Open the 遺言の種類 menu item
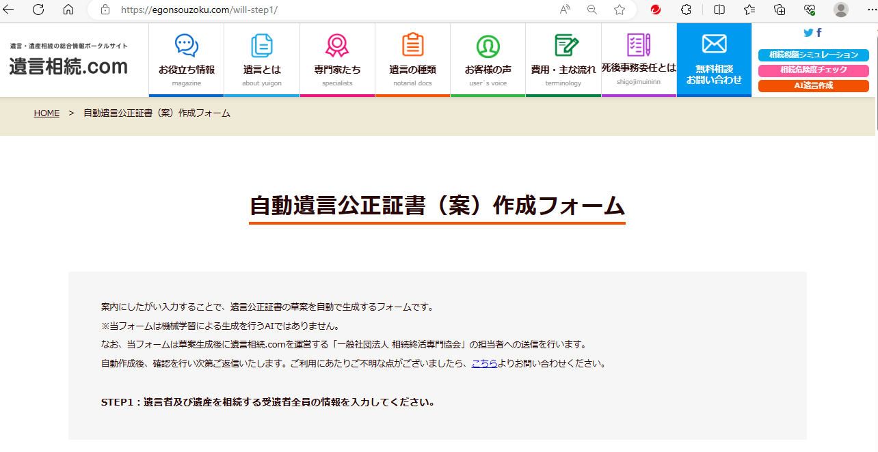 [412, 60]
